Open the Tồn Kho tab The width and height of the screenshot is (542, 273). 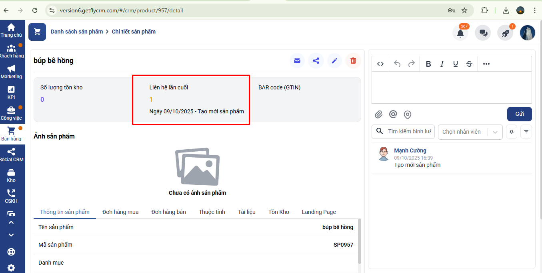278,212
